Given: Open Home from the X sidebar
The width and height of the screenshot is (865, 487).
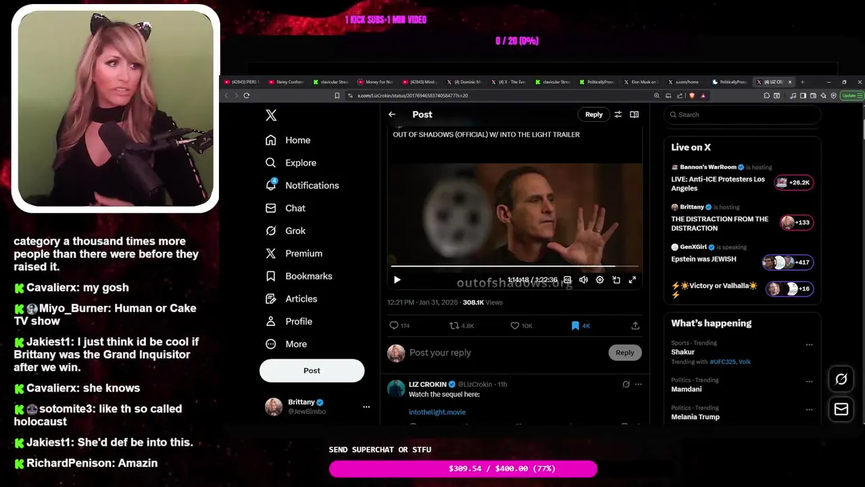Looking at the screenshot, I should (x=288, y=140).
